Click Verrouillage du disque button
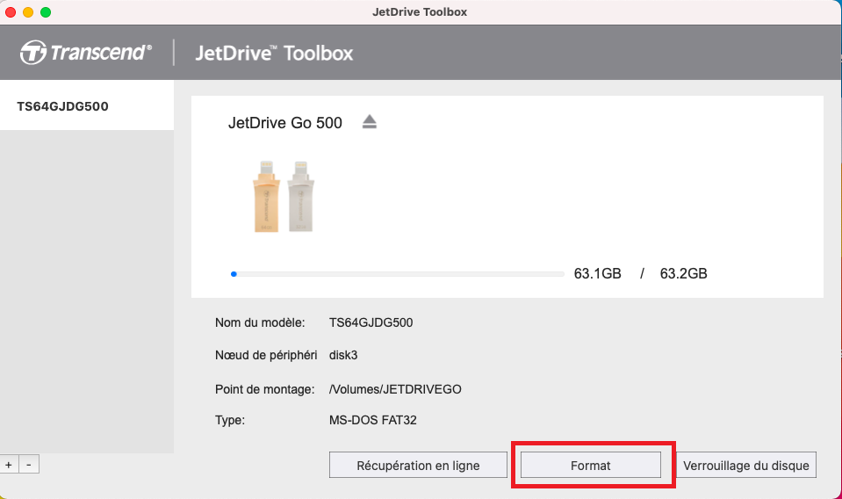842x499 pixels. point(746,465)
